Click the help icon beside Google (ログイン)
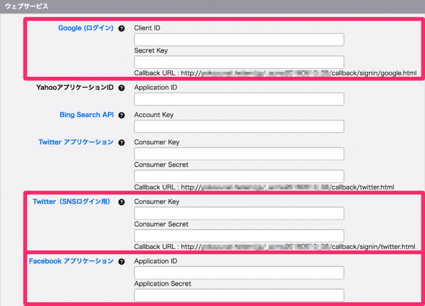 122,28
